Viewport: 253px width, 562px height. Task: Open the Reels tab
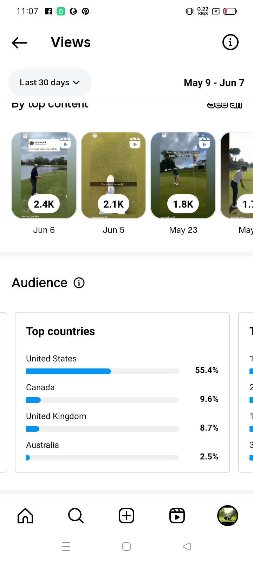click(177, 516)
